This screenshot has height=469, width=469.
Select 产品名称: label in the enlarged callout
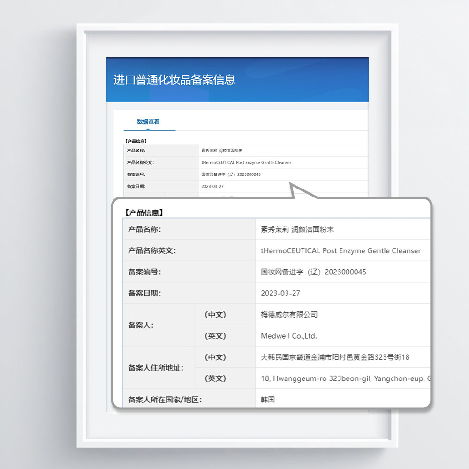pos(144,229)
